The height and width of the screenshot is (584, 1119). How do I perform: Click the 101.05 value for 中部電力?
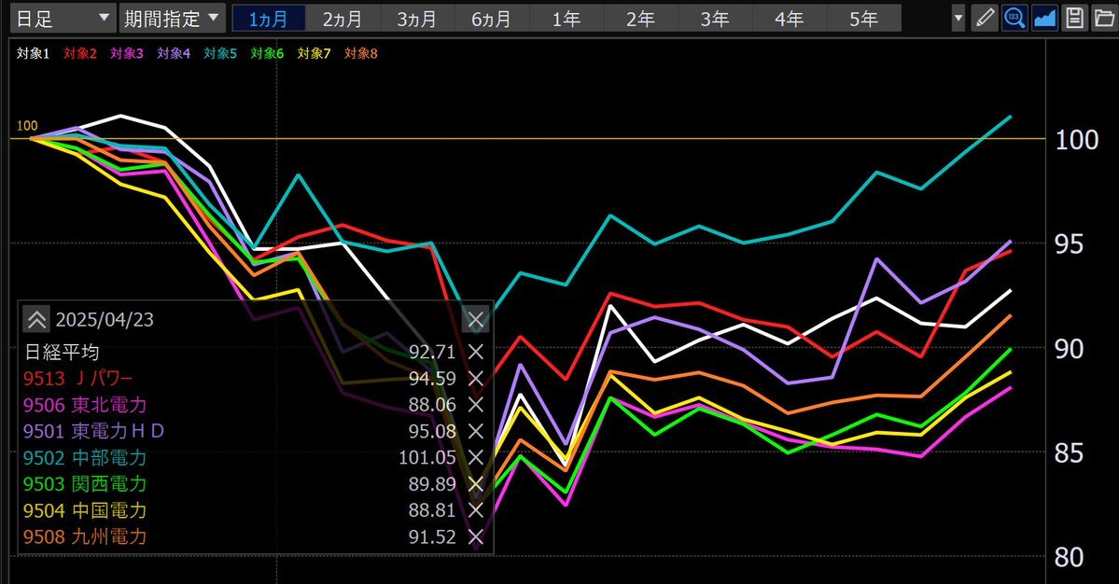427,457
